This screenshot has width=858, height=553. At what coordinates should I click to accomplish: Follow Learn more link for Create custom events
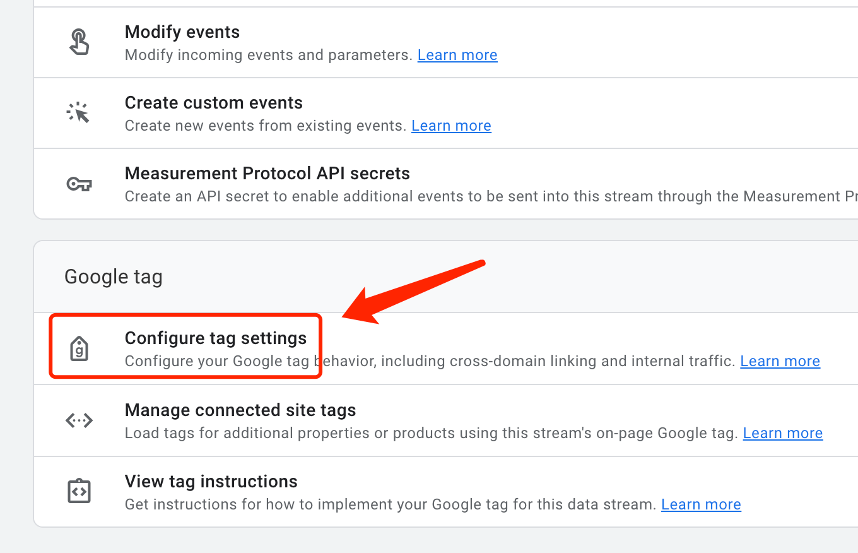tap(451, 126)
